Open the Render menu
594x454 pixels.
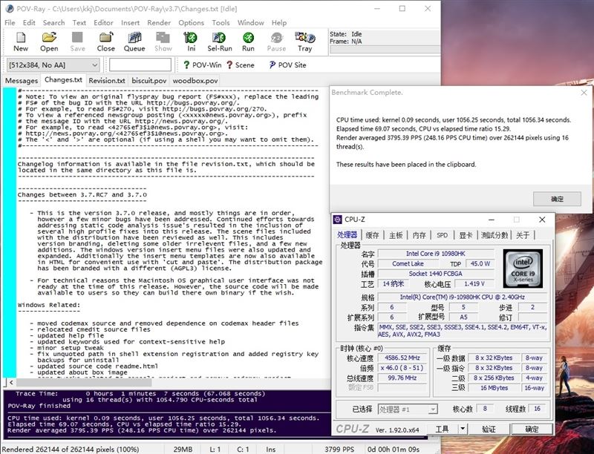159,23
